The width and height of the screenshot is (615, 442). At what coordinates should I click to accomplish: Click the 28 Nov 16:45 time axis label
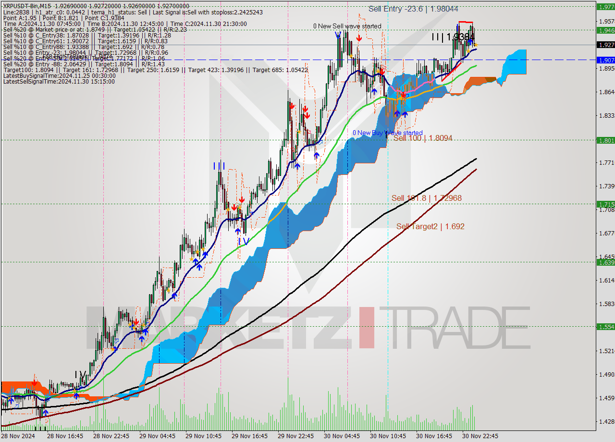tap(65, 436)
